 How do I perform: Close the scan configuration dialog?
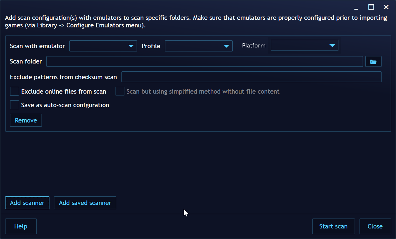tap(375, 226)
